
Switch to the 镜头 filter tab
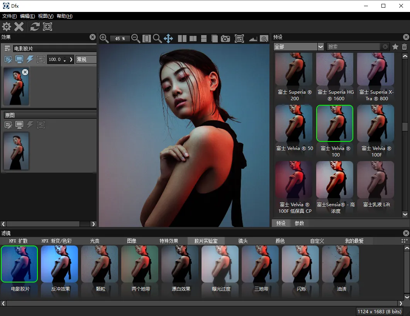pos(243,241)
